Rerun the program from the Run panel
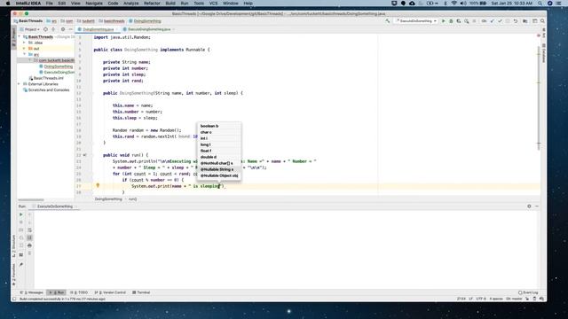568x319 pixels. [x=21, y=214]
